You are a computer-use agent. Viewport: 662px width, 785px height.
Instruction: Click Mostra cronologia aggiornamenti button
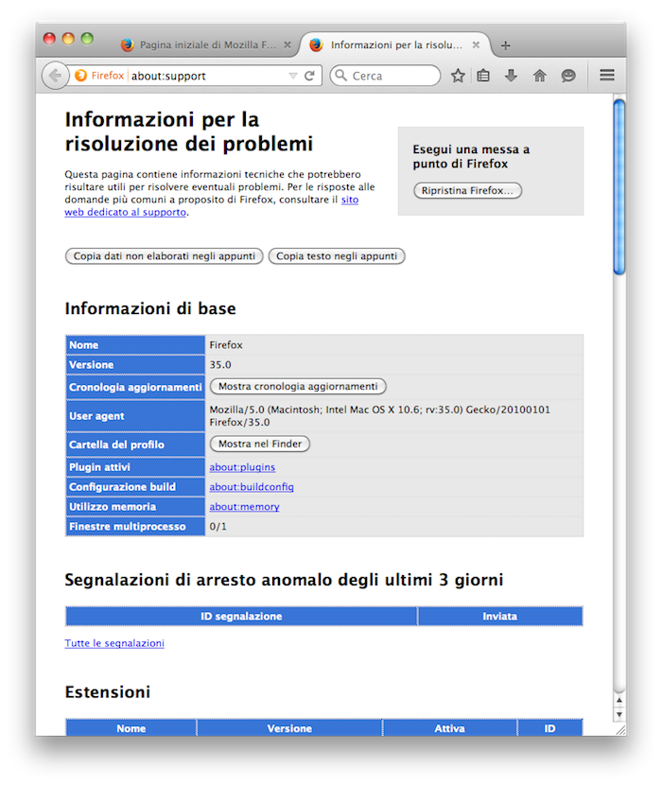[x=298, y=387]
